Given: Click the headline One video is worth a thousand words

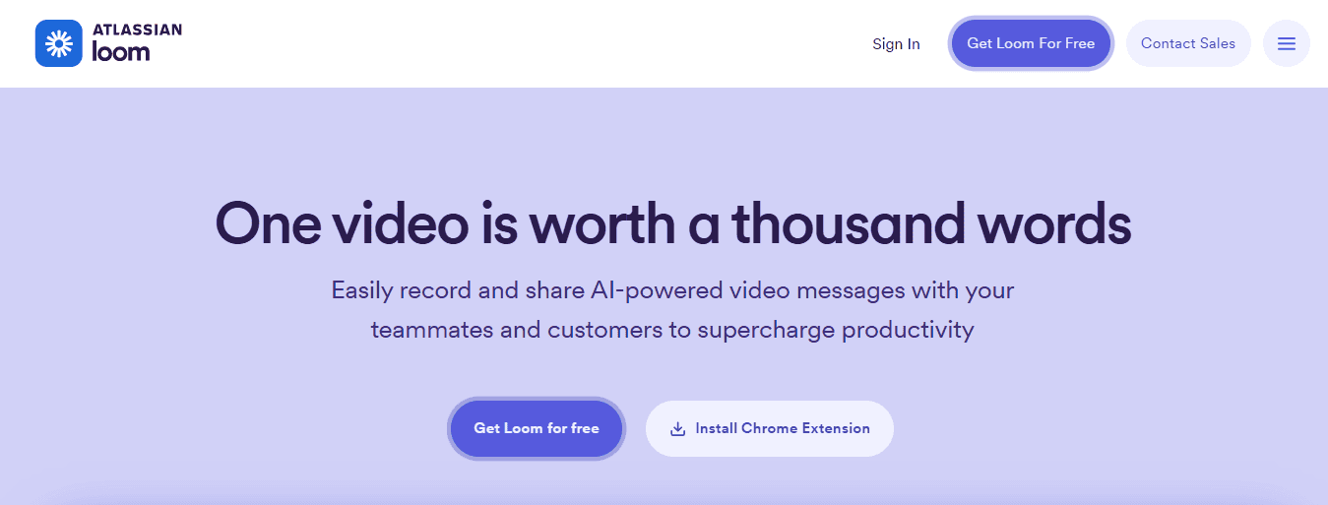Looking at the screenshot, I should point(673,223).
